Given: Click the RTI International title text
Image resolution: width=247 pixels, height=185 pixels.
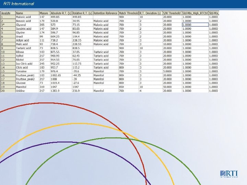Looking at the screenshot, I should (x=19, y=4).
